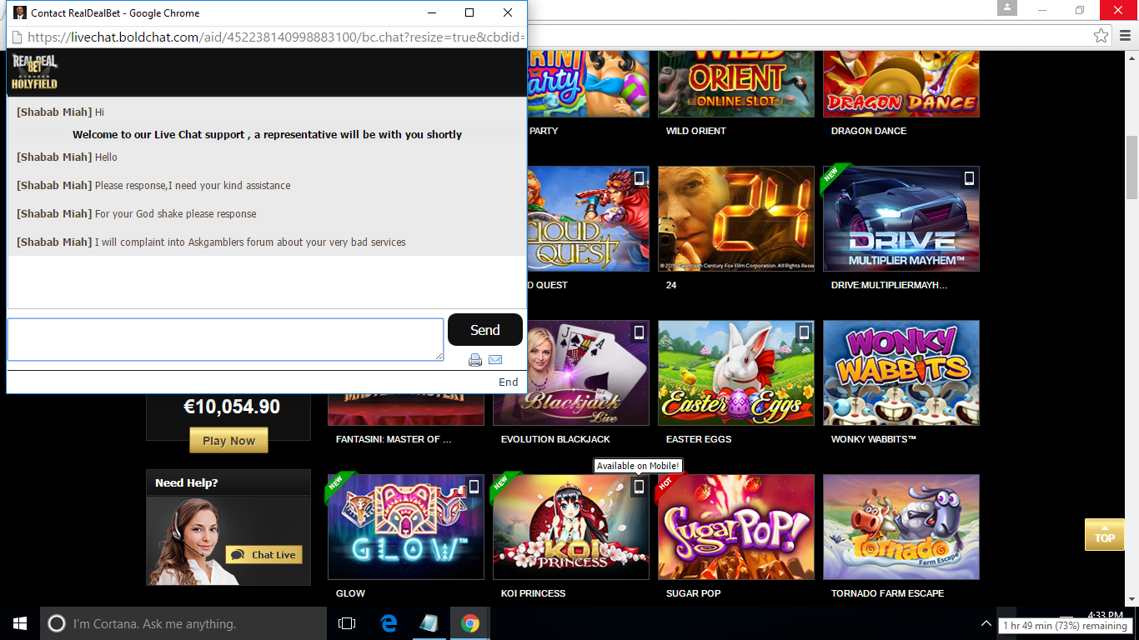Open the Dragon Dance game thumbnail
Screen dimensions: 1139x640
901,82
